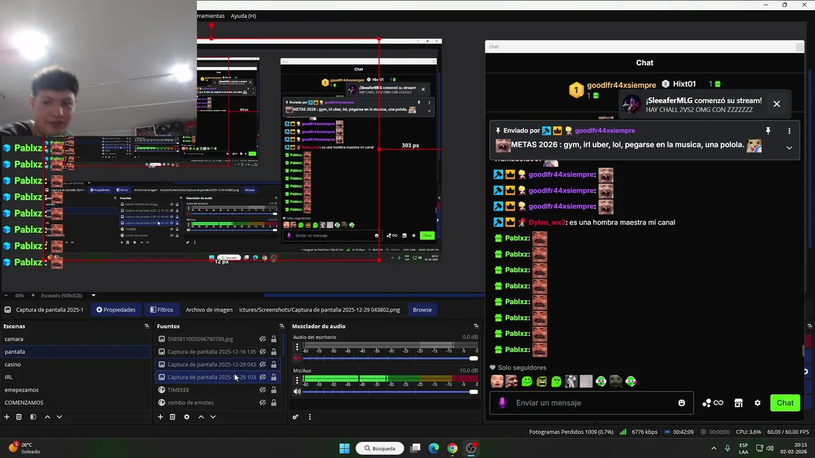Open Filtros for the selected source
This screenshot has height=458, width=815.
pyautogui.click(x=161, y=310)
